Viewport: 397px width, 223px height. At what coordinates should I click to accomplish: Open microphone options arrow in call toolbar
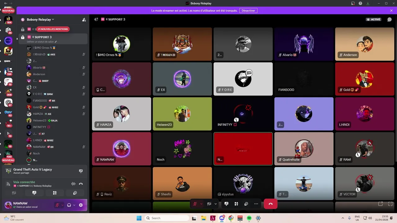point(201,204)
